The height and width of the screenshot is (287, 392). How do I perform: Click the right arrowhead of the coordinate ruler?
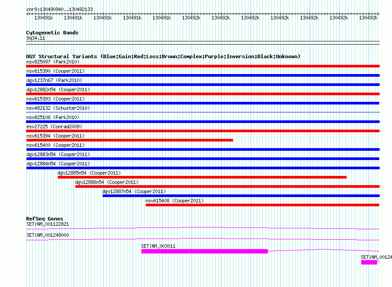[378, 14]
